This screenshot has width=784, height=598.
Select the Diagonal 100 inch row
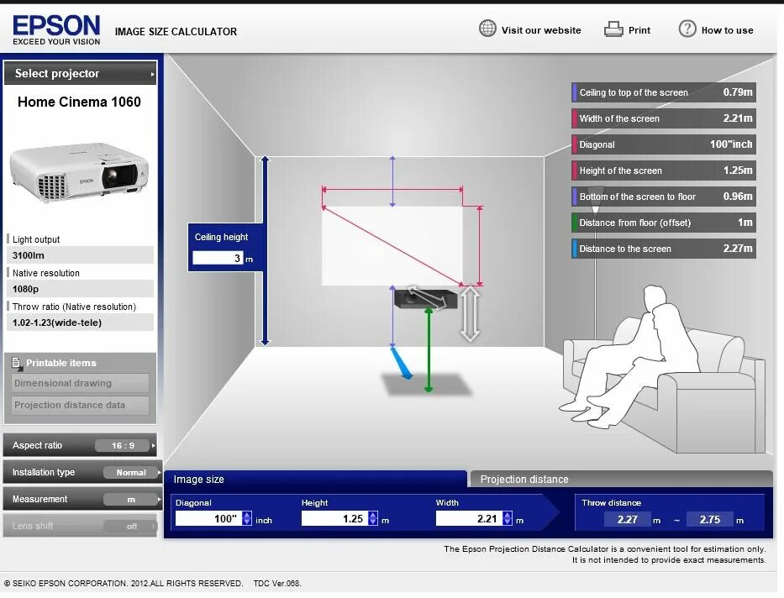(664, 144)
